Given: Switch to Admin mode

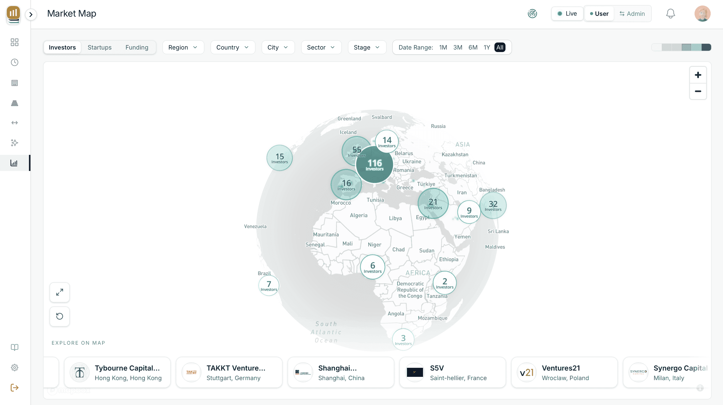Looking at the screenshot, I should click(x=632, y=14).
